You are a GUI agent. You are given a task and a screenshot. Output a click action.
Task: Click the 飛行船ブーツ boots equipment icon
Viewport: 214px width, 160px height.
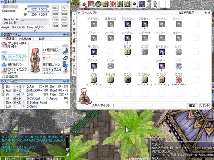65,64
